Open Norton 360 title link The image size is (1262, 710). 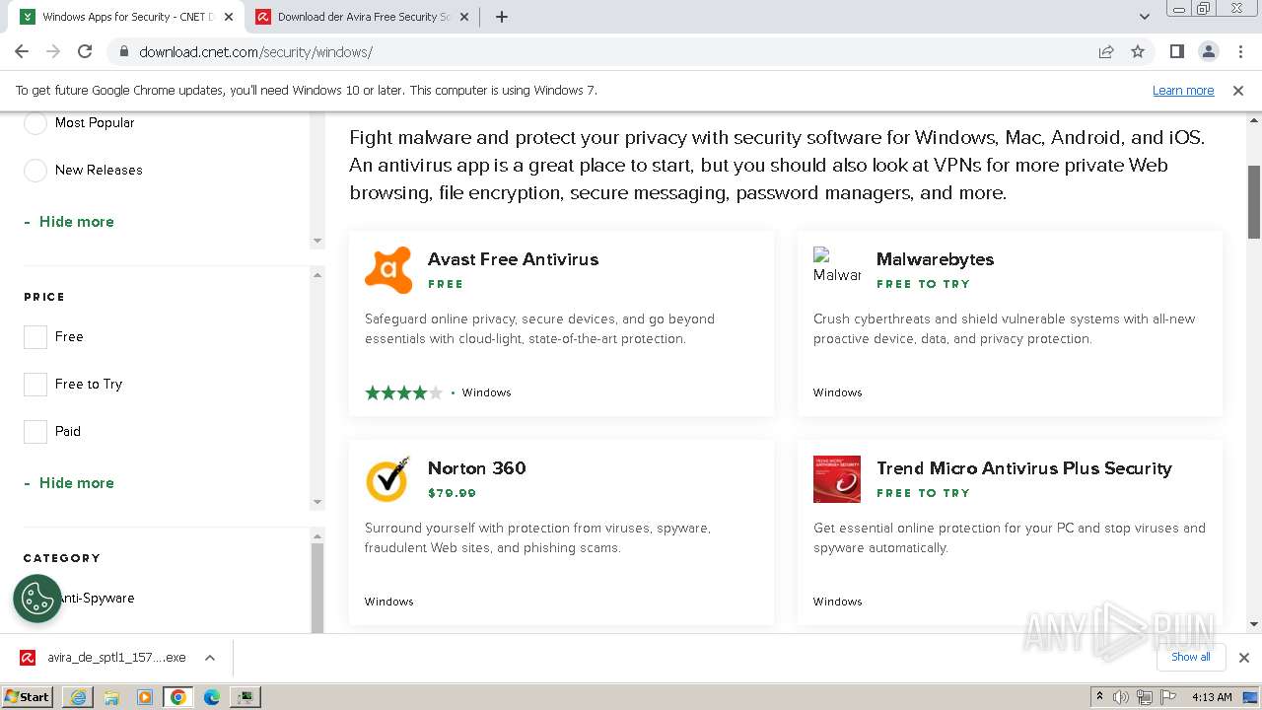pos(477,468)
